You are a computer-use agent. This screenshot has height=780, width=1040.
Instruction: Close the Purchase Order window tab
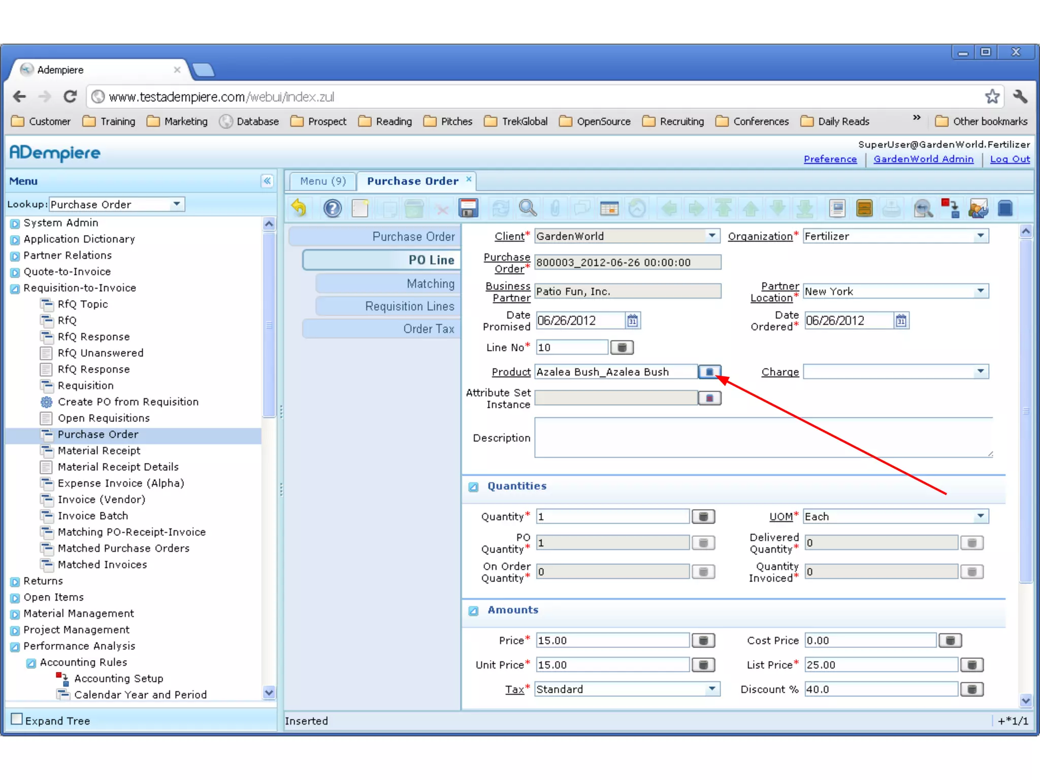469,179
